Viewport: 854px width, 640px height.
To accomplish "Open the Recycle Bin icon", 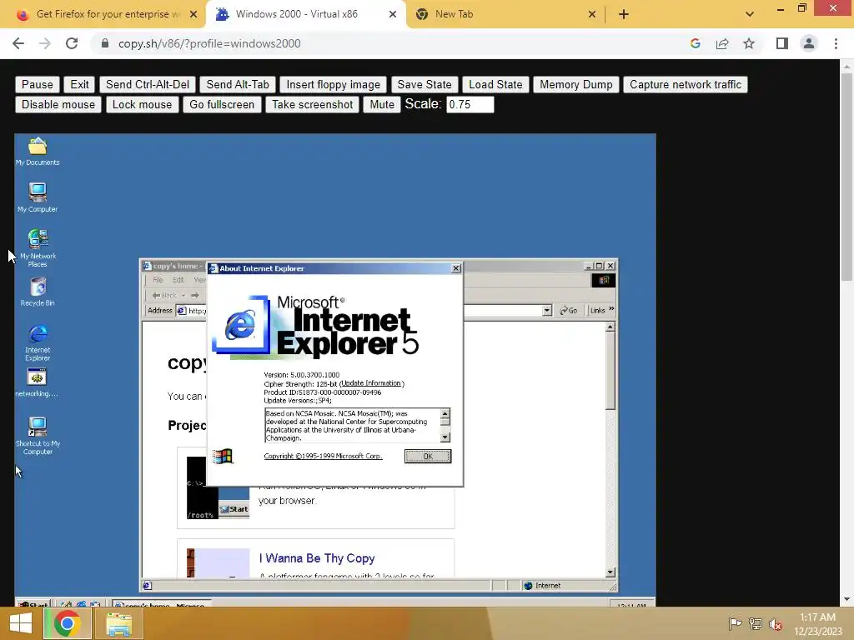I will pyautogui.click(x=38, y=292).
